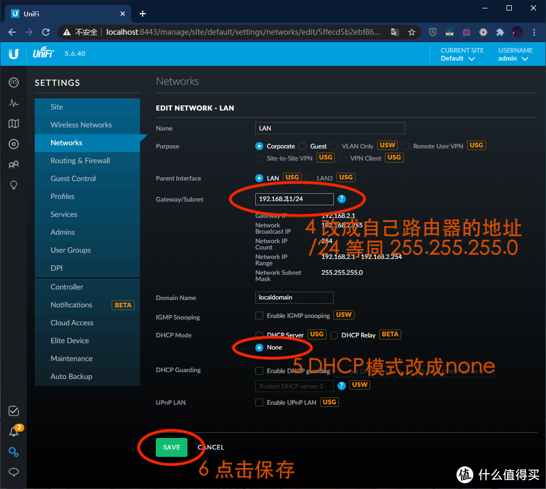Screen dimensions: 546x489
Task: Click the browser address bar URL
Action: pyautogui.click(x=243, y=32)
